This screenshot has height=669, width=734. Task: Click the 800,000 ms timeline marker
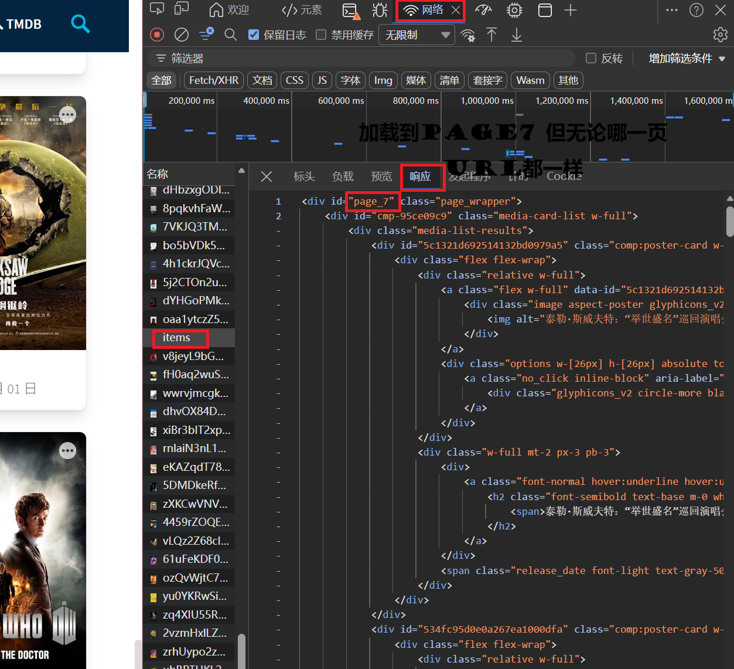coord(416,101)
